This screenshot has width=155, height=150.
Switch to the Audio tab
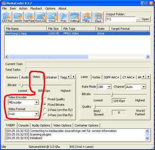pyautogui.click(x=25, y=77)
